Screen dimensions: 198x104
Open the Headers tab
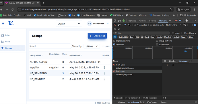point(173,61)
